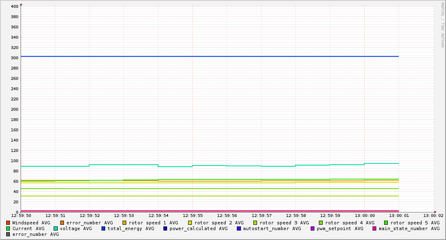
Task: Click the 'rotor speed 2 AVG' legend label
Action: click(x=219, y=223)
